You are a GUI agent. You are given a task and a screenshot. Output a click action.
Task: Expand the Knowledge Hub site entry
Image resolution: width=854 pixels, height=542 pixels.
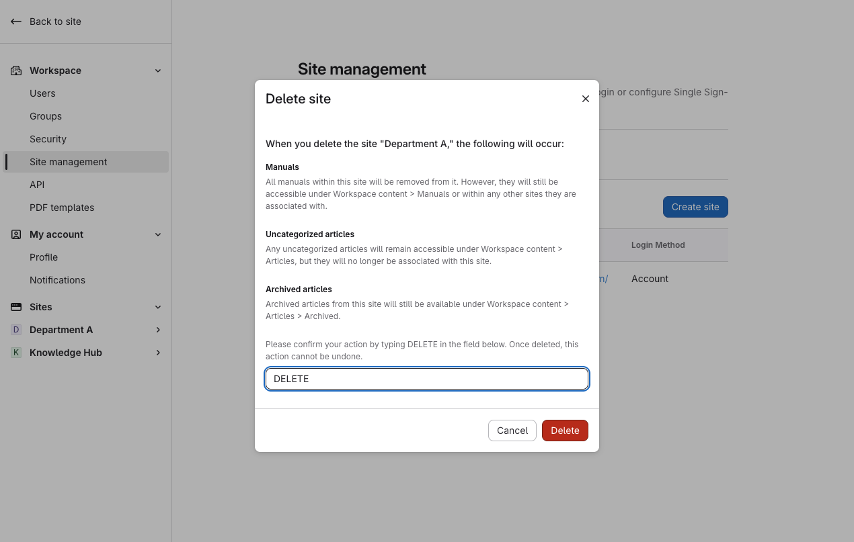click(x=157, y=353)
